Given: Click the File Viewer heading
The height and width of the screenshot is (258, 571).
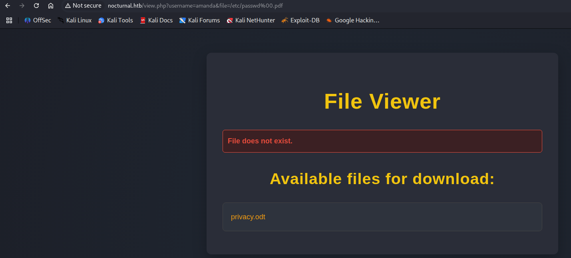Looking at the screenshot, I should pos(382,101).
